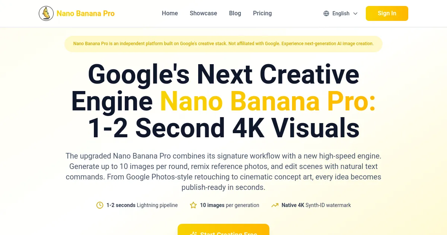Screen dimensions: 447x235
Task: Click the banana logo icon
Action: tap(46, 13)
